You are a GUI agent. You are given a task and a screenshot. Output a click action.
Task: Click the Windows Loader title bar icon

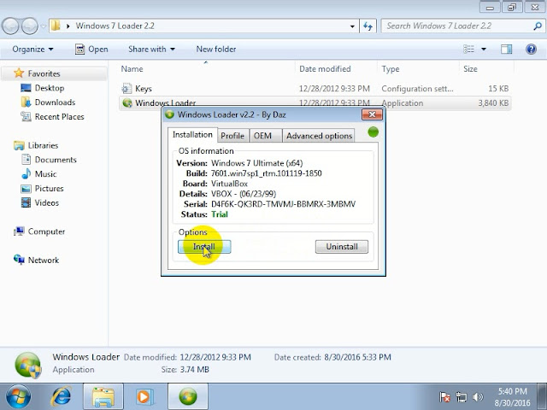[169, 114]
